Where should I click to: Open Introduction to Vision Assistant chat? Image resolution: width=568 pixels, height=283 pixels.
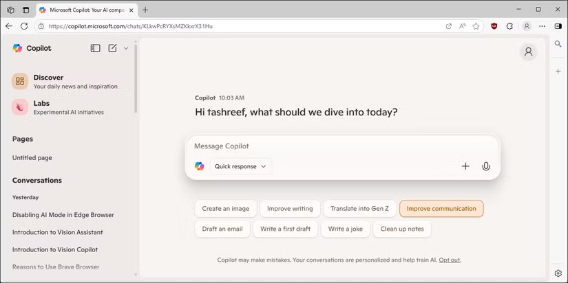click(x=58, y=232)
